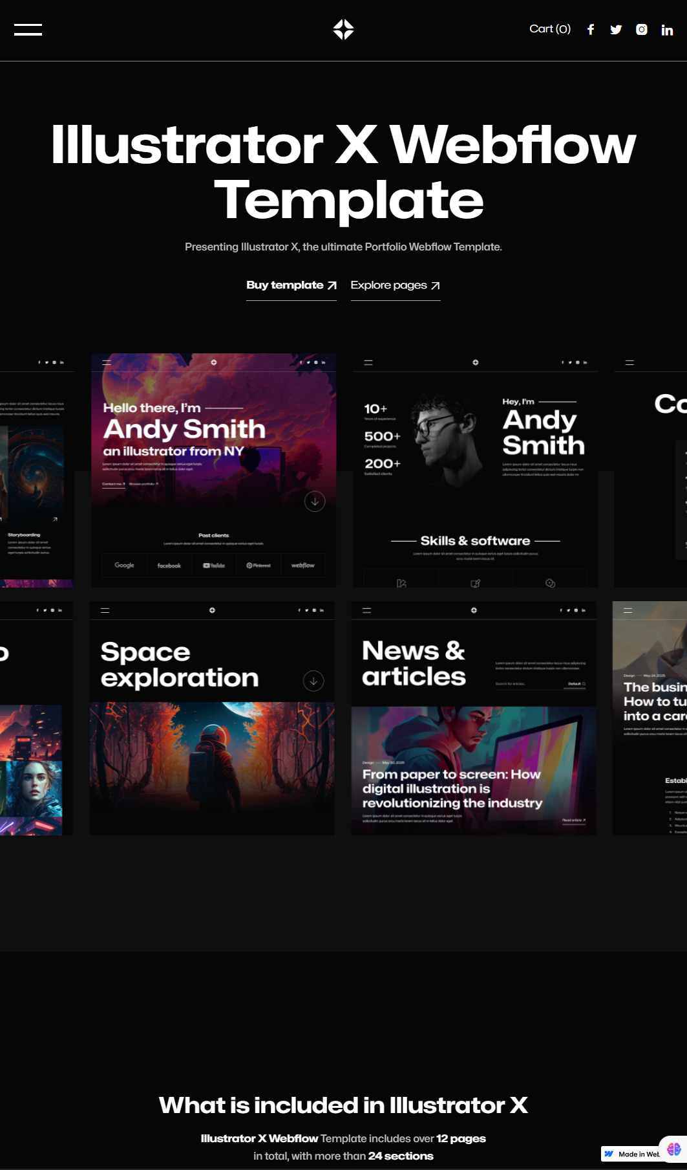687x1170 pixels.
Task: Open the News & articles page preview
Action: [x=474, y=718]
